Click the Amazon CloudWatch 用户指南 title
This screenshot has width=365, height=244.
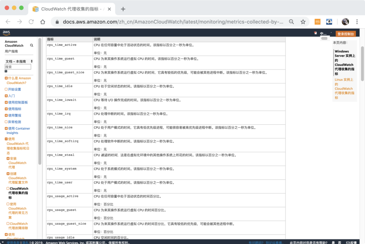pos(14,46)
